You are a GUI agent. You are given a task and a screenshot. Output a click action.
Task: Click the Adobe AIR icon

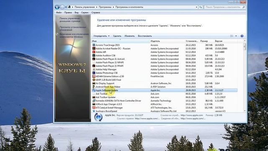(94, 52)
